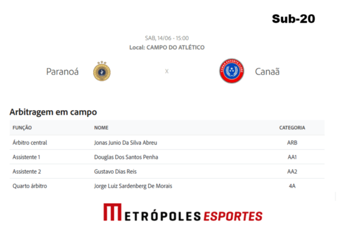The image size is (341, 227).
Task: Click the Metrópoles red M logo
Action: coord(113,212)
